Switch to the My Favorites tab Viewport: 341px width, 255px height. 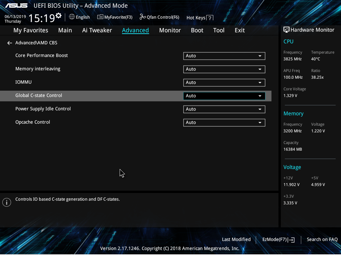click(31, 30)
